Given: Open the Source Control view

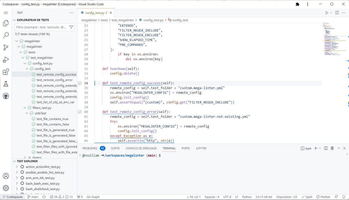Looking at the screenshot, I should tap(6, 48).
